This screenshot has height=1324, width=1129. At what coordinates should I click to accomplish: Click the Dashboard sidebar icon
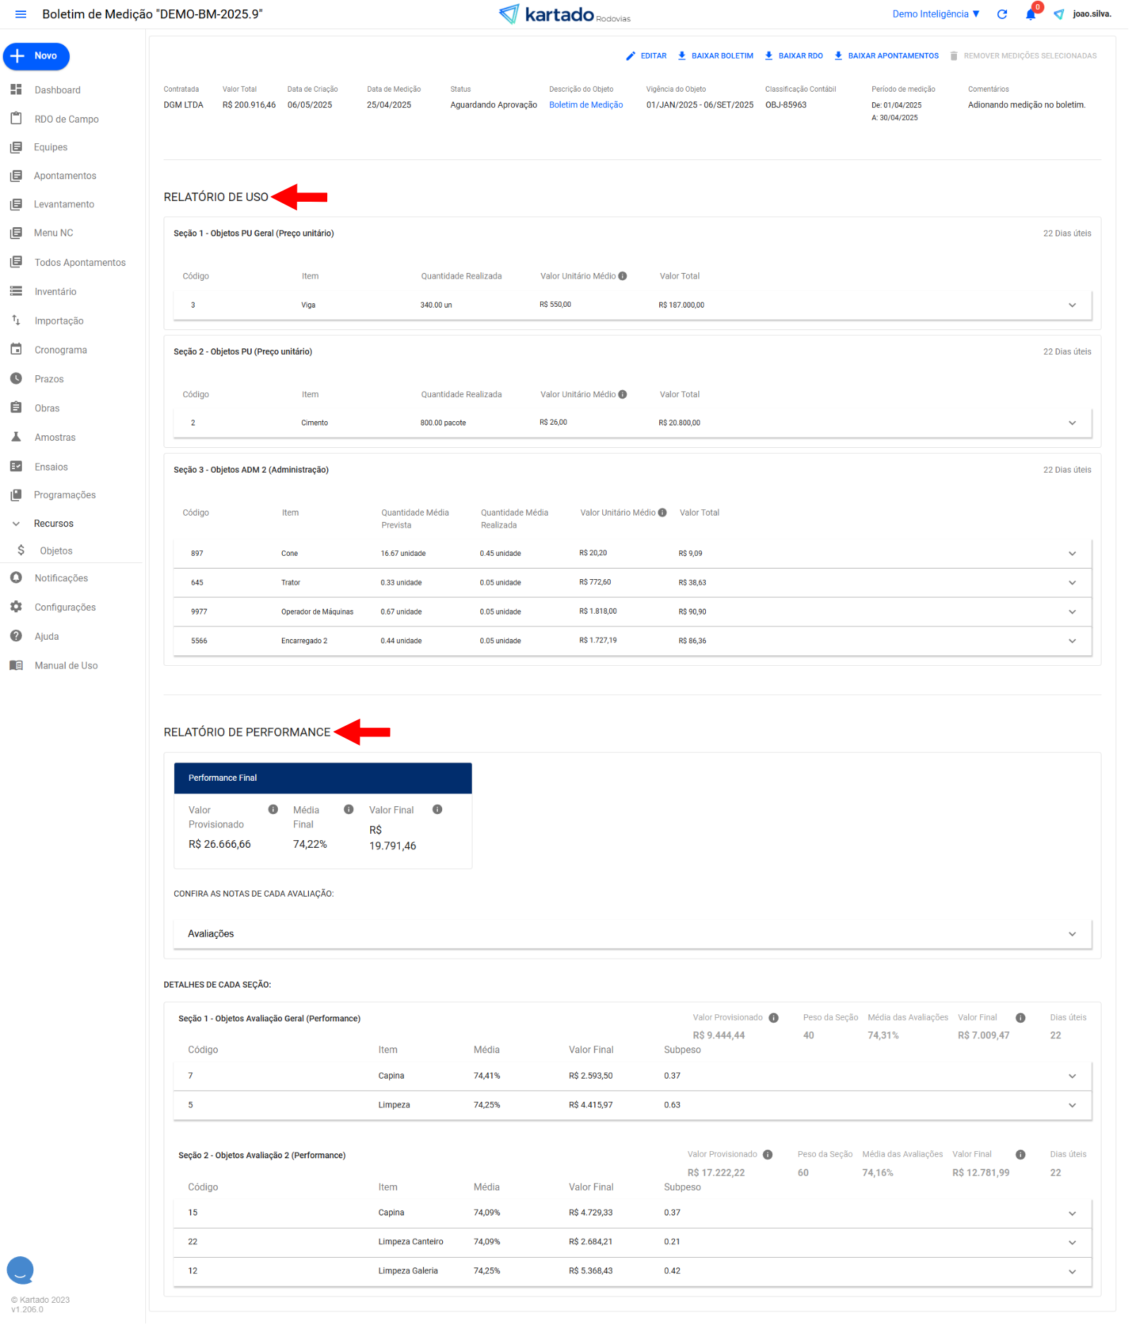[x=16, y=90]
